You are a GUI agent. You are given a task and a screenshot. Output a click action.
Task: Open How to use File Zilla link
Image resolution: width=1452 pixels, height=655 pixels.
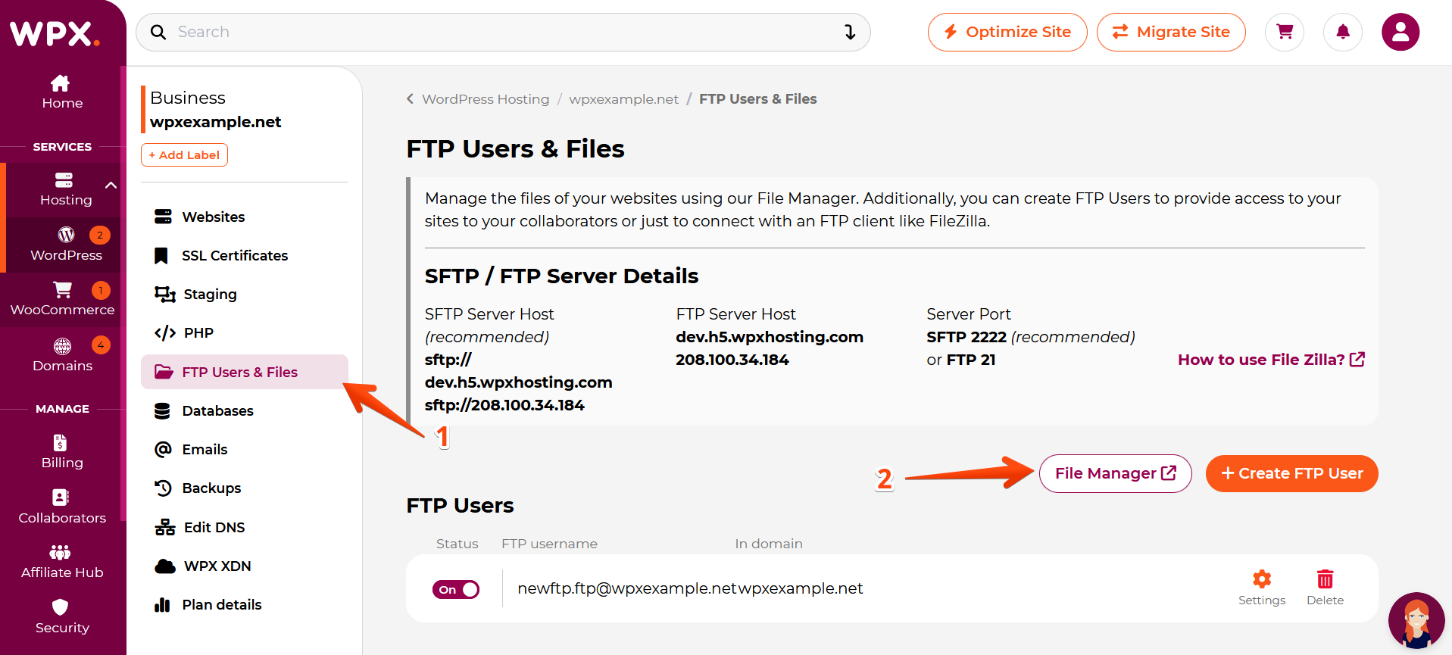coord(1271,360)
